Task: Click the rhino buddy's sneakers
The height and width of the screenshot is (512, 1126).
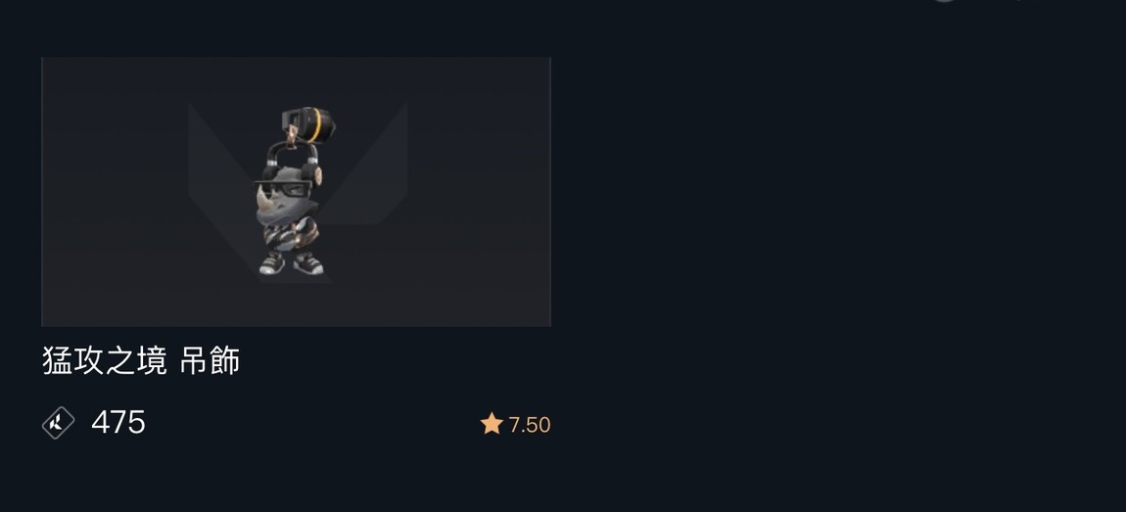Action: [291, 263]
